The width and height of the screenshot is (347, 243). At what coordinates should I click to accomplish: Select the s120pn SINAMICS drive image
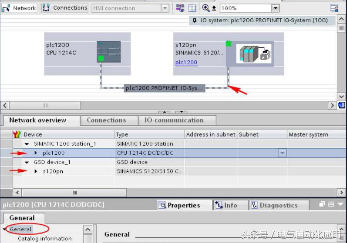pos(254,53)
